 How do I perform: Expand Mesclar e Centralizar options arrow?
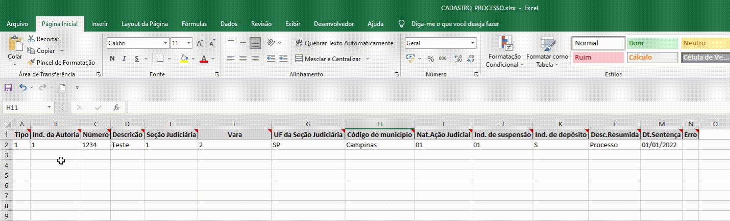point(367,59)
